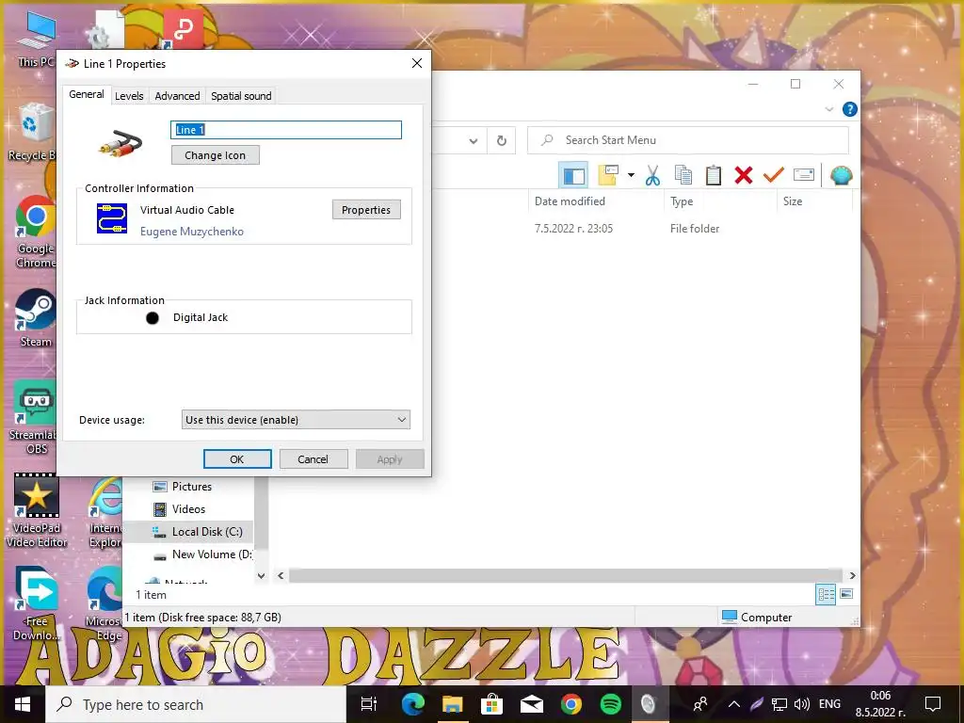Click the Search Start Menu box
This screenshot has width=964, height=723.
[688, 141]
